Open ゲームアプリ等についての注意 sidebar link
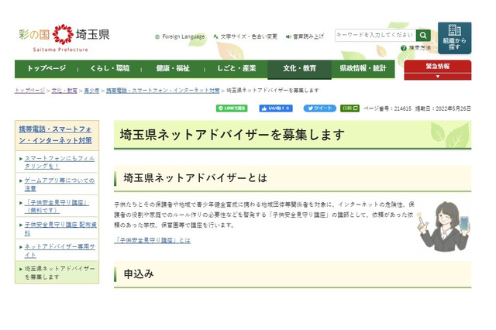This screenshot has width=496, height=330. [60, 184]
